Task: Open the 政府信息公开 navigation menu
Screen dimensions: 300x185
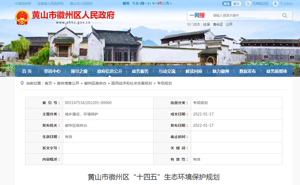Action: [x=109, y=71]
